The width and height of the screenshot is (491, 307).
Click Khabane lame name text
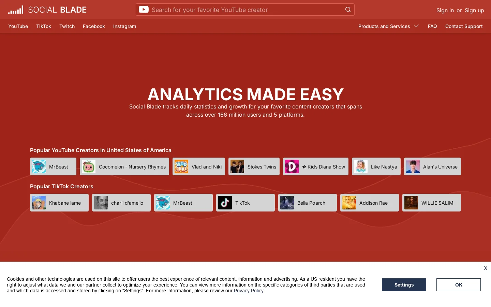pos(65,203)
